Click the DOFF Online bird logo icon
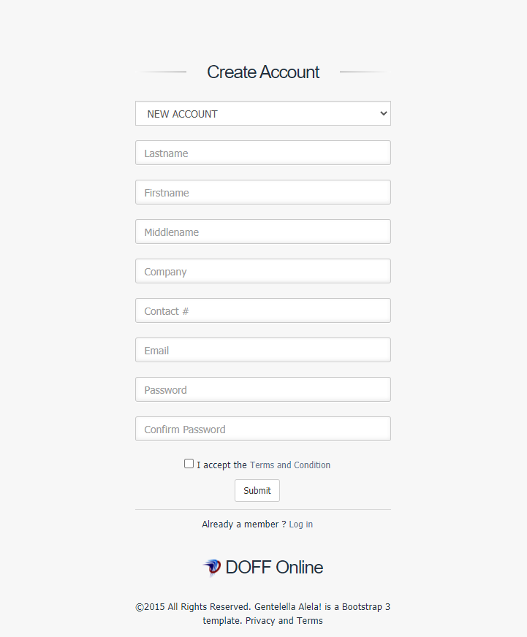527x637 pixels. [212, 568]
